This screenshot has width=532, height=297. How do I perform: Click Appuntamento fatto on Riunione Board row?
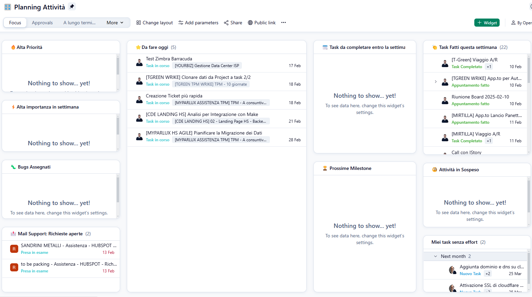(470, 104)
